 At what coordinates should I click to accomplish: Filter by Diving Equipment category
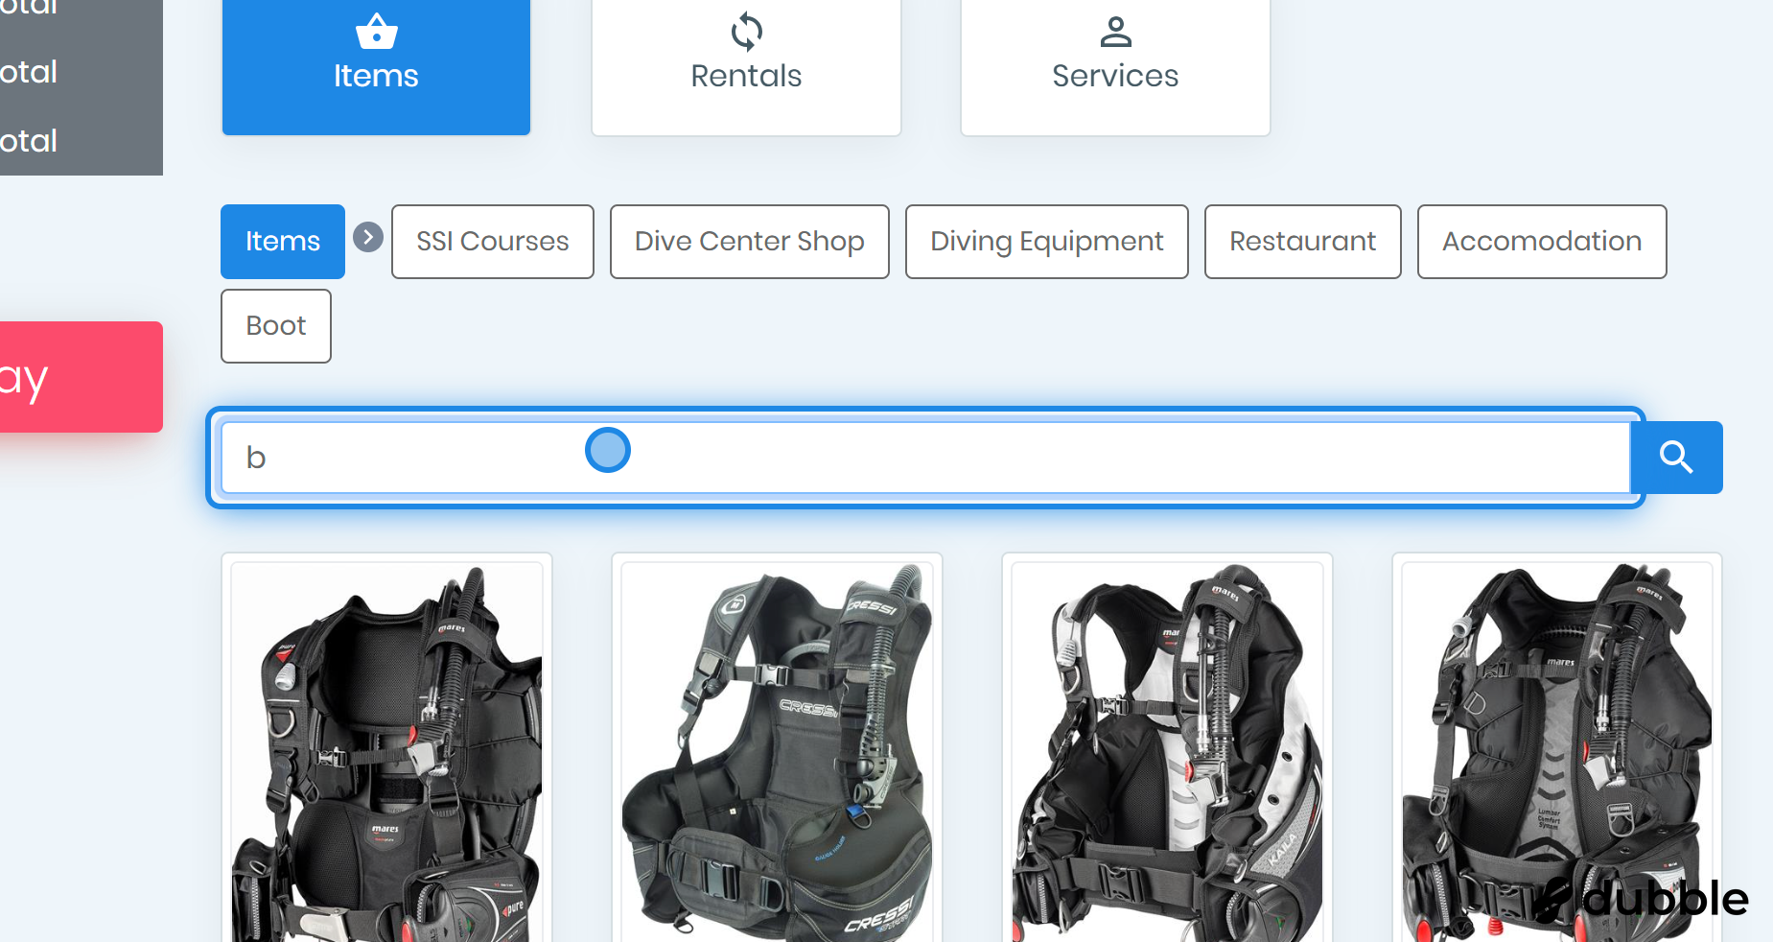click(1046, 242)
